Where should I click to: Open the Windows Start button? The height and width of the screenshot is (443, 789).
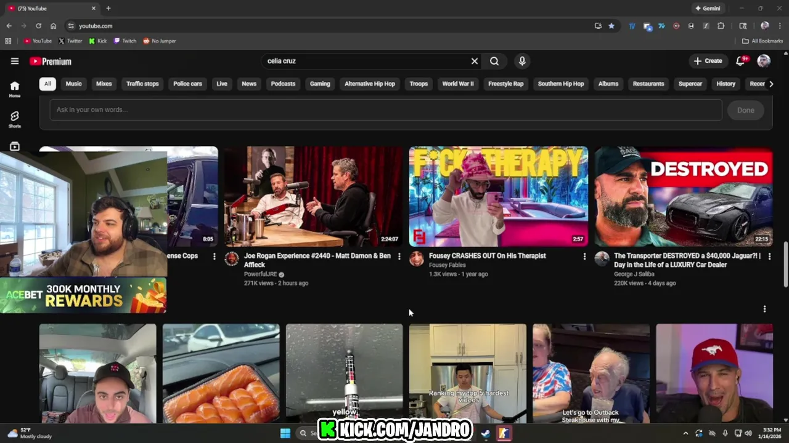pyautogui.click(x=285, y=433)
